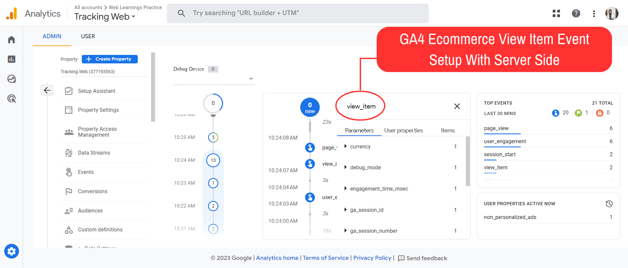Viewport: 628px width, 268px height.
Task: Select the 10:25 AM timeline bubble with 3
Action: pyautogui.click(x=213, y=137)
